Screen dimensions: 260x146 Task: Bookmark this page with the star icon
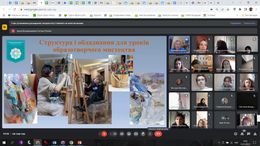click(x=228, y=9)
